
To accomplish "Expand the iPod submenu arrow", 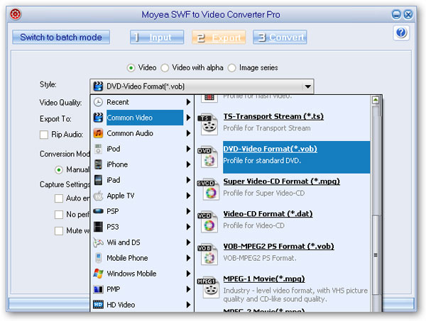I will click(x=188, y=149).
